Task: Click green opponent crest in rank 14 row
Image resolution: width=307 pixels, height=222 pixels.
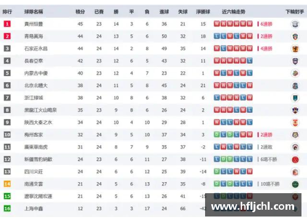Action: 295,184
